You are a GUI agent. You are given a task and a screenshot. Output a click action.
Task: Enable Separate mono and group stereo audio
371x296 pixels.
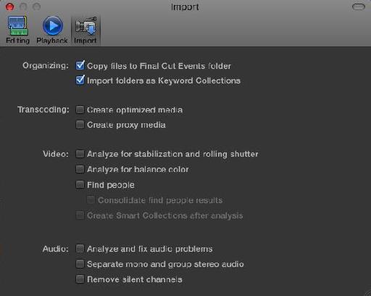coord(80,263)
